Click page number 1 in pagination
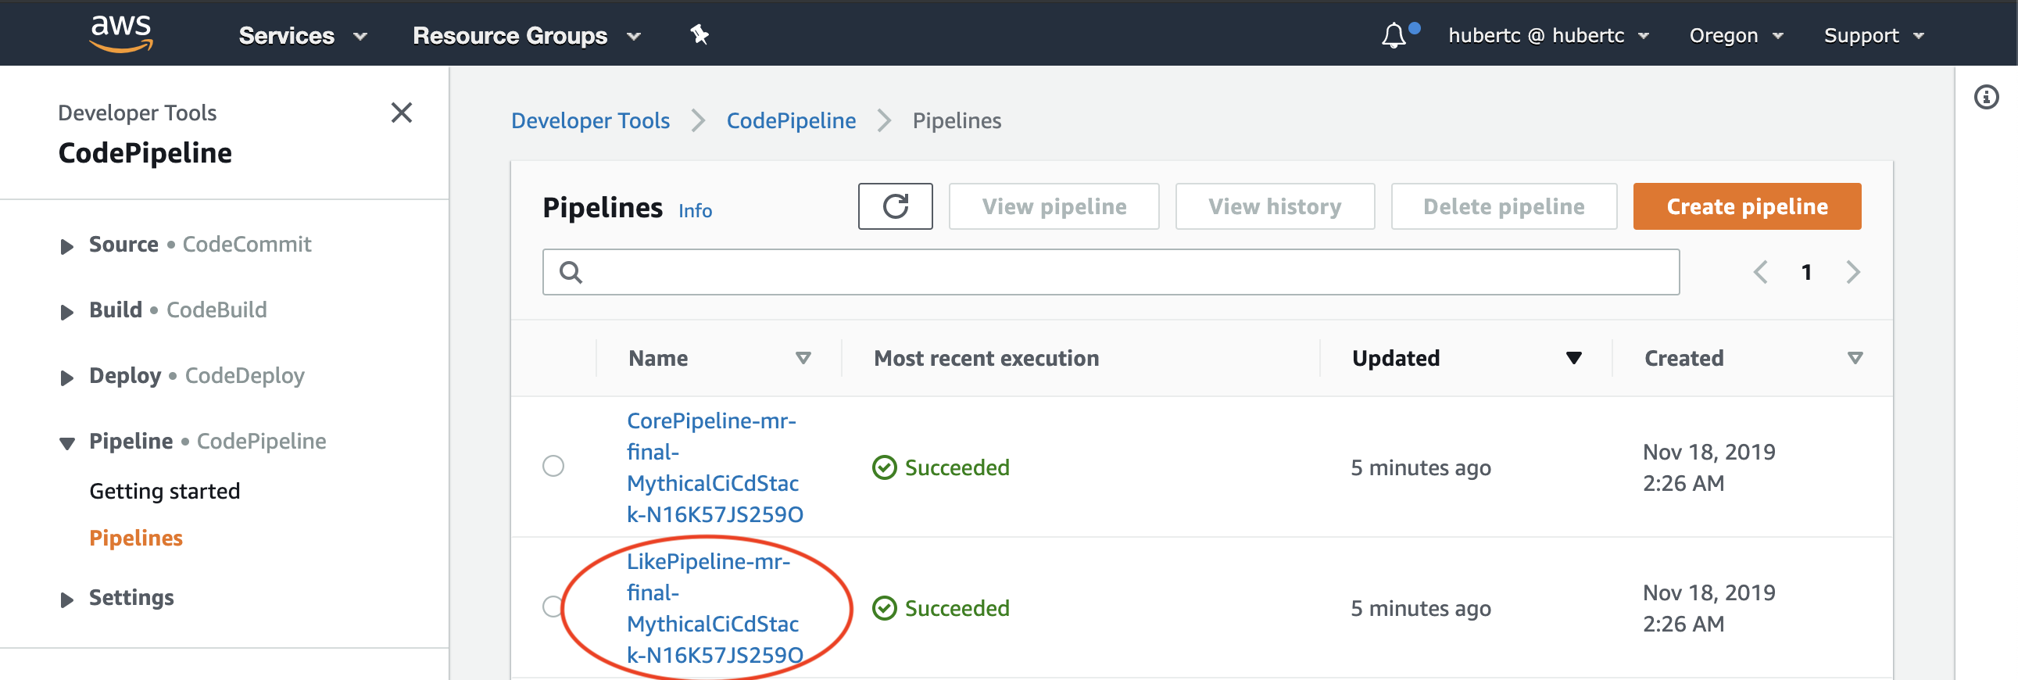The image size is (2018, 680). tap(1805, 272)
